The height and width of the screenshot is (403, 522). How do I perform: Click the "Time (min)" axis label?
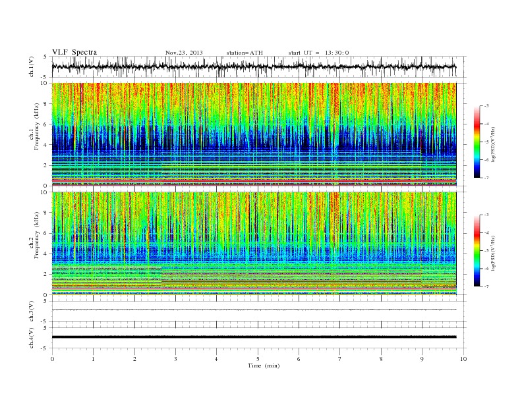[264, 365]
